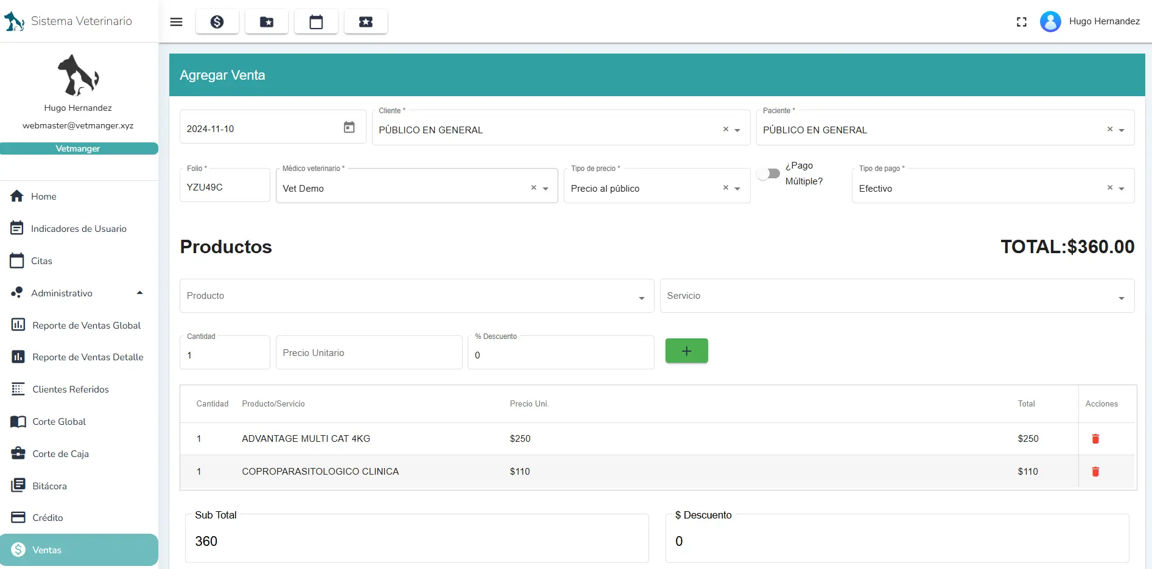Open the Producto dropdown
The width and height of the screenshot is (1152, 569).
[416, 296]
